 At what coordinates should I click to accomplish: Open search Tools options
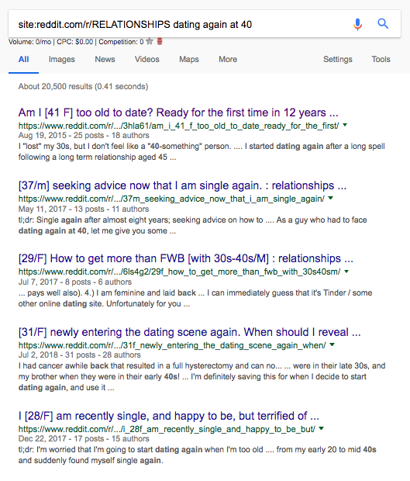coord(381,59)
